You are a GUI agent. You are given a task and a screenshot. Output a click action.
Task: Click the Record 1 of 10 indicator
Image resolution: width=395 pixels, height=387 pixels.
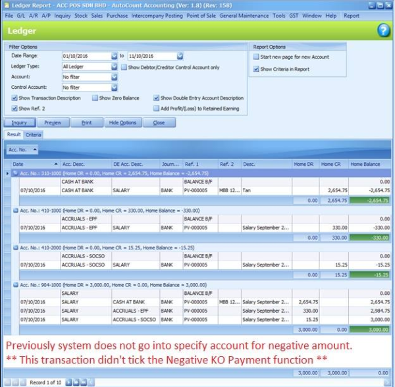point(45,382)
